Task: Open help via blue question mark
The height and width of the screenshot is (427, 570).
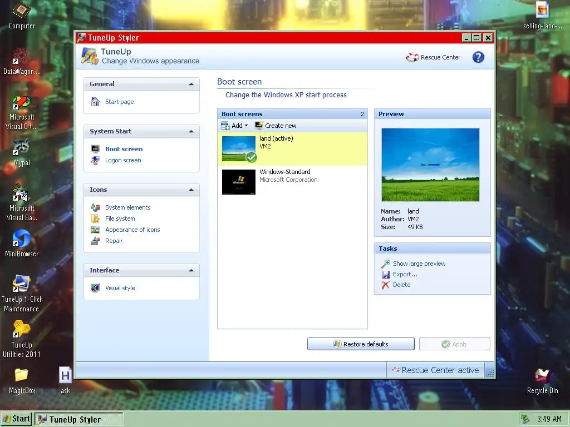Action: pyautogui.click(x=478, y=57)
